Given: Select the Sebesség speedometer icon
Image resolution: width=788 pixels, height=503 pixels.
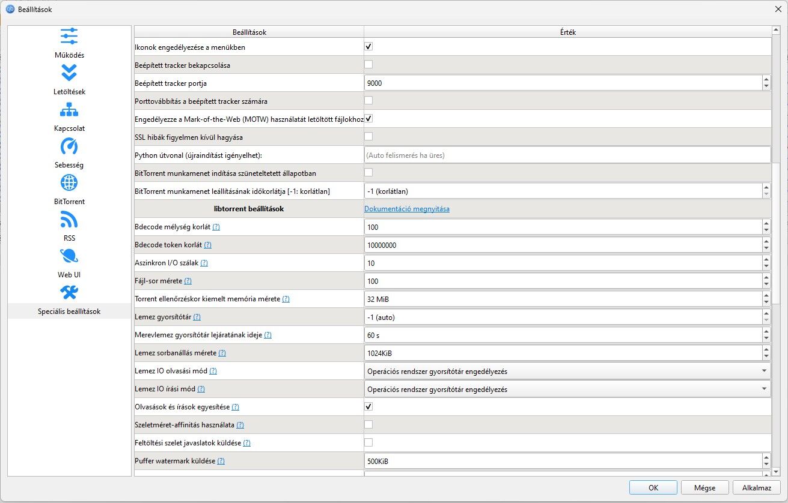Looking at the screenshot, I should tap(69, 146).
